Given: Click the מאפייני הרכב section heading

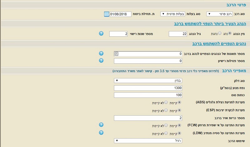Looking at the screenshot, I should pos(234,71).
